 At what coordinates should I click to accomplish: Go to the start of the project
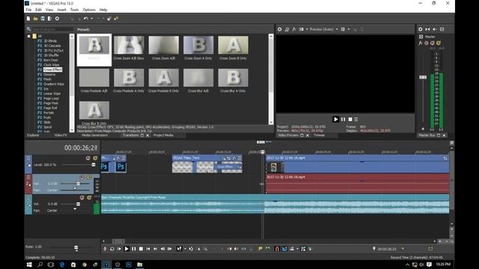coord(148,249)
